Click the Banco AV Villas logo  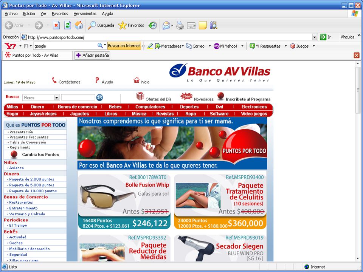point(220,73)
